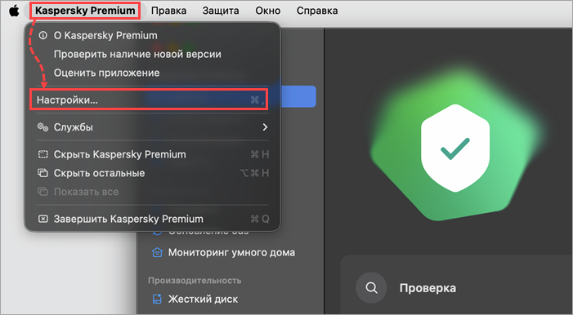Click the hide-window icon beside Скрыть Kaspersky Premium
Image resolution: width=573 pixels, height=315 pixels.
click(x=43, y=154)
